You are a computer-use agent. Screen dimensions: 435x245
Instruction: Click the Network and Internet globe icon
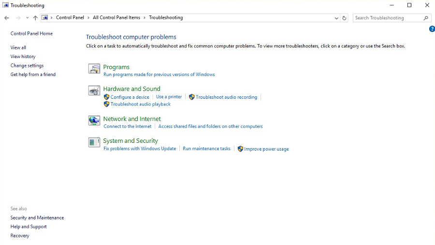click(94, 121)
